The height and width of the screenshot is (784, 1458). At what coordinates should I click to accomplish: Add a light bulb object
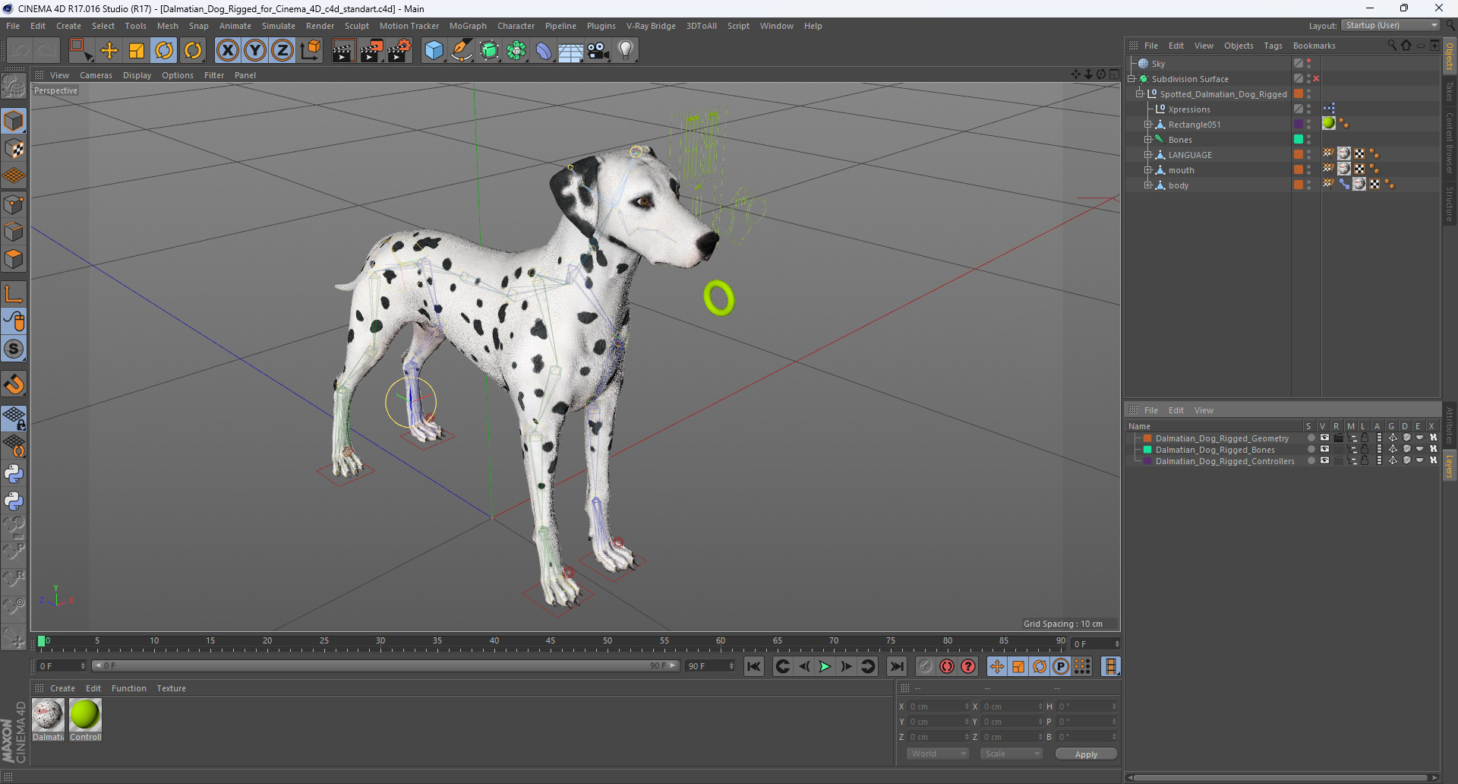(x=626, y=51)
